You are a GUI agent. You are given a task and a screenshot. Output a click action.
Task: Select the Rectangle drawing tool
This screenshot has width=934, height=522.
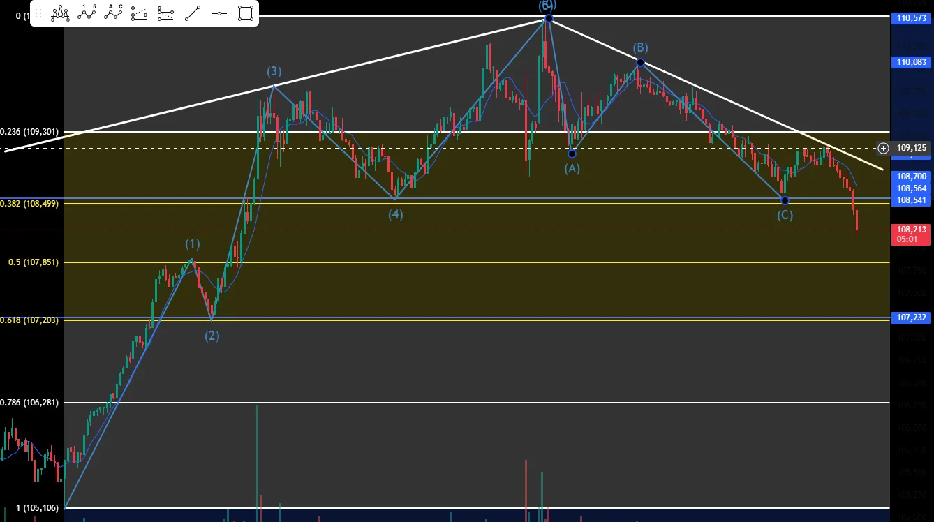pos(246,13)
